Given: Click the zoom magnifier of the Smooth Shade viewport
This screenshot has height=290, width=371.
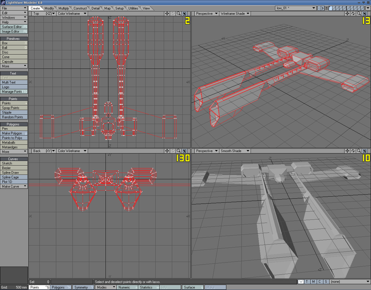Looking at the screenshot, I should click(359, 151).
